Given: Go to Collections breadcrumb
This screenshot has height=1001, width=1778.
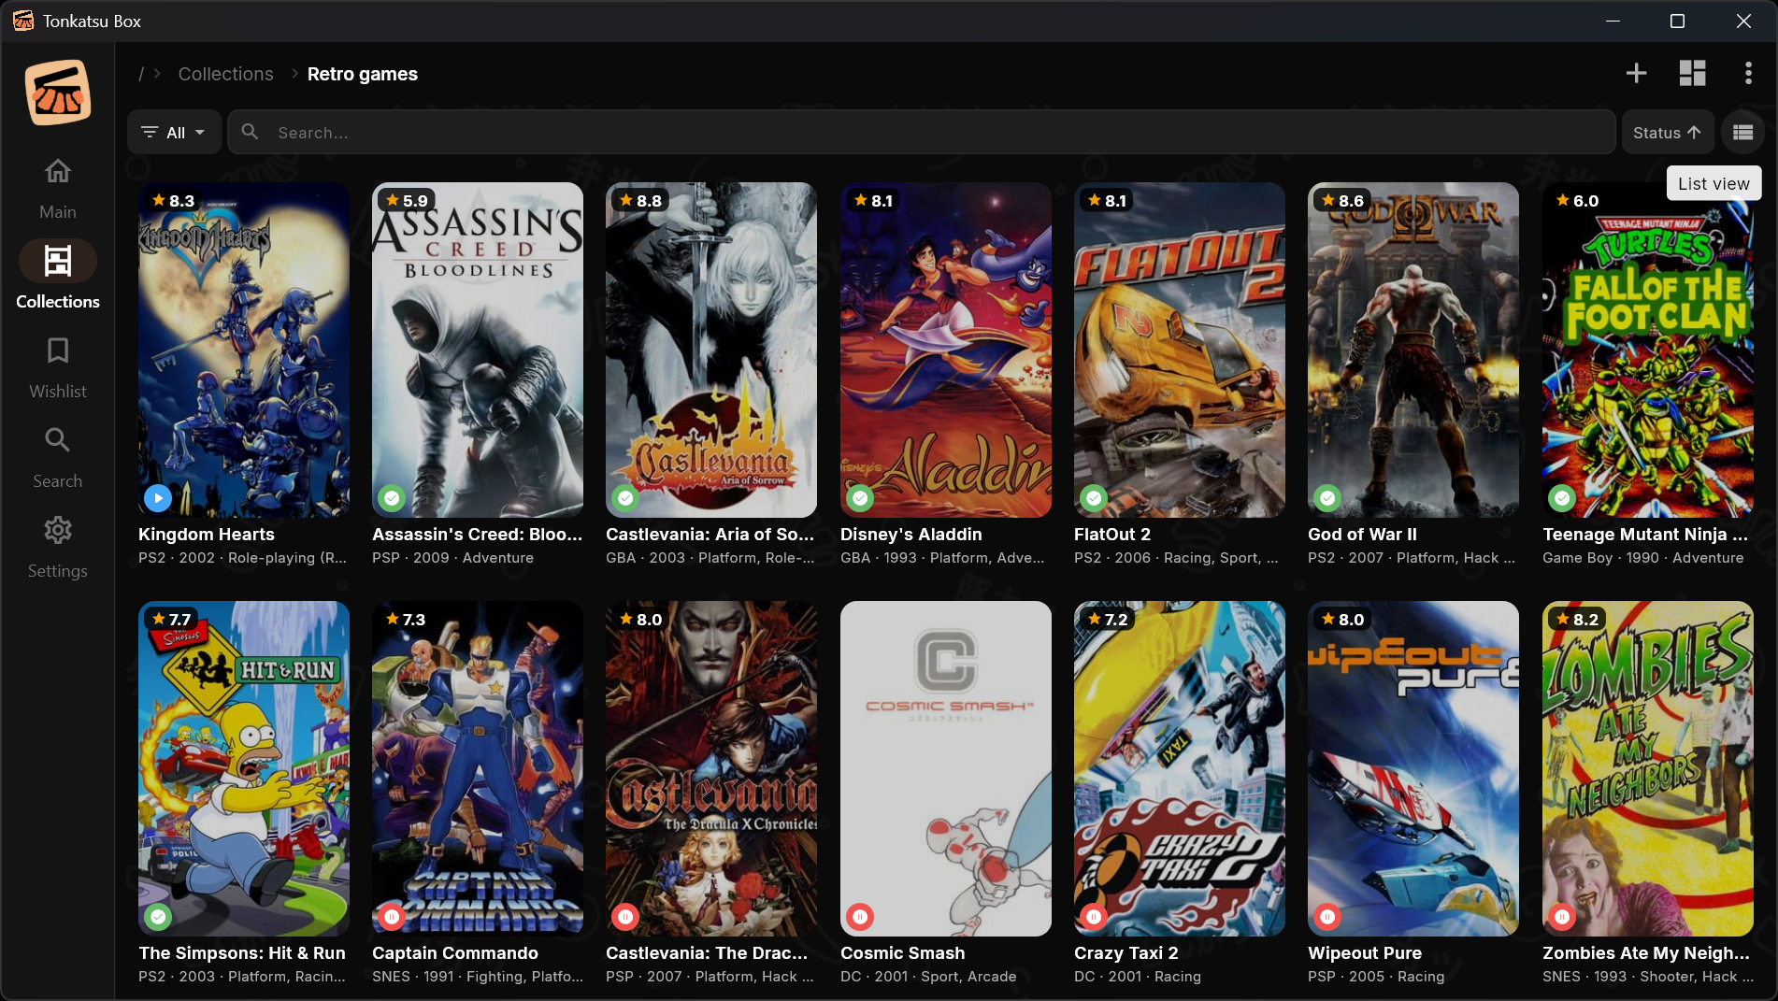Looking at the screenshot, I should tap(225, 74).
